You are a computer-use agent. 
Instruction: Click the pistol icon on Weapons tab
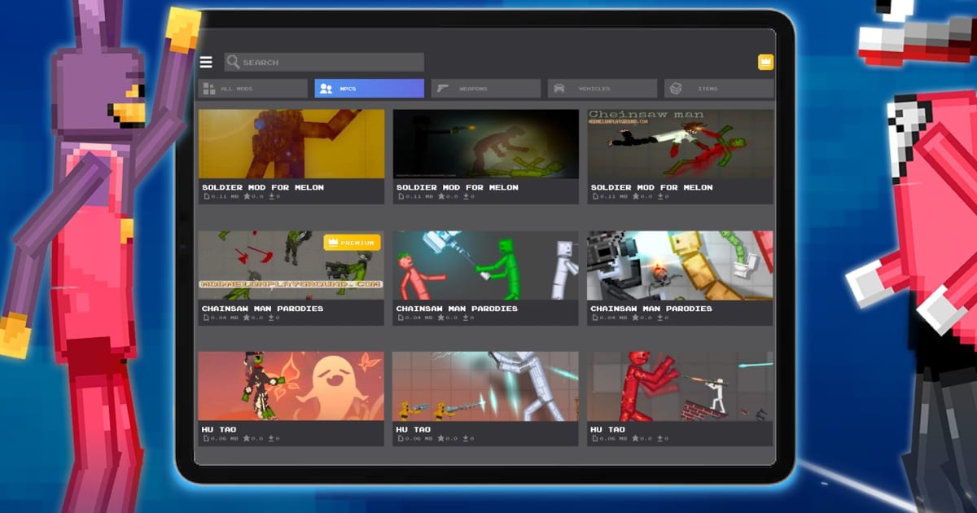(444, 88)
